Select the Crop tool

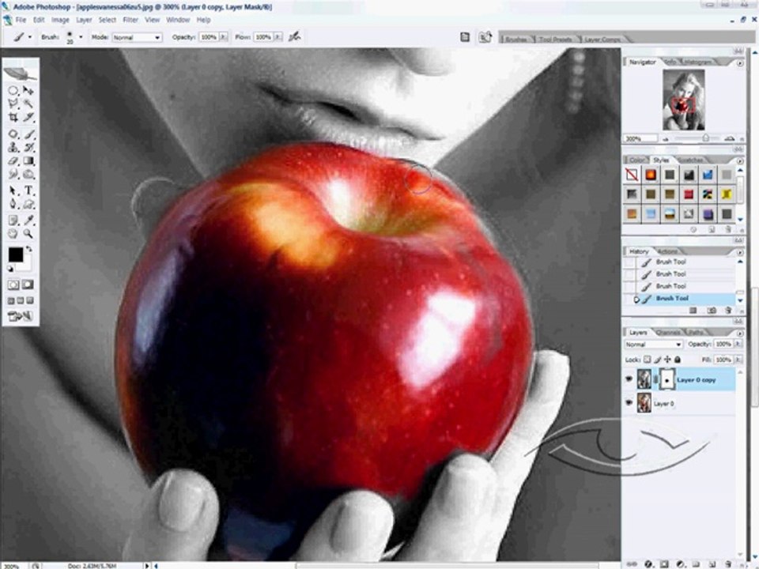pos(13,117)
